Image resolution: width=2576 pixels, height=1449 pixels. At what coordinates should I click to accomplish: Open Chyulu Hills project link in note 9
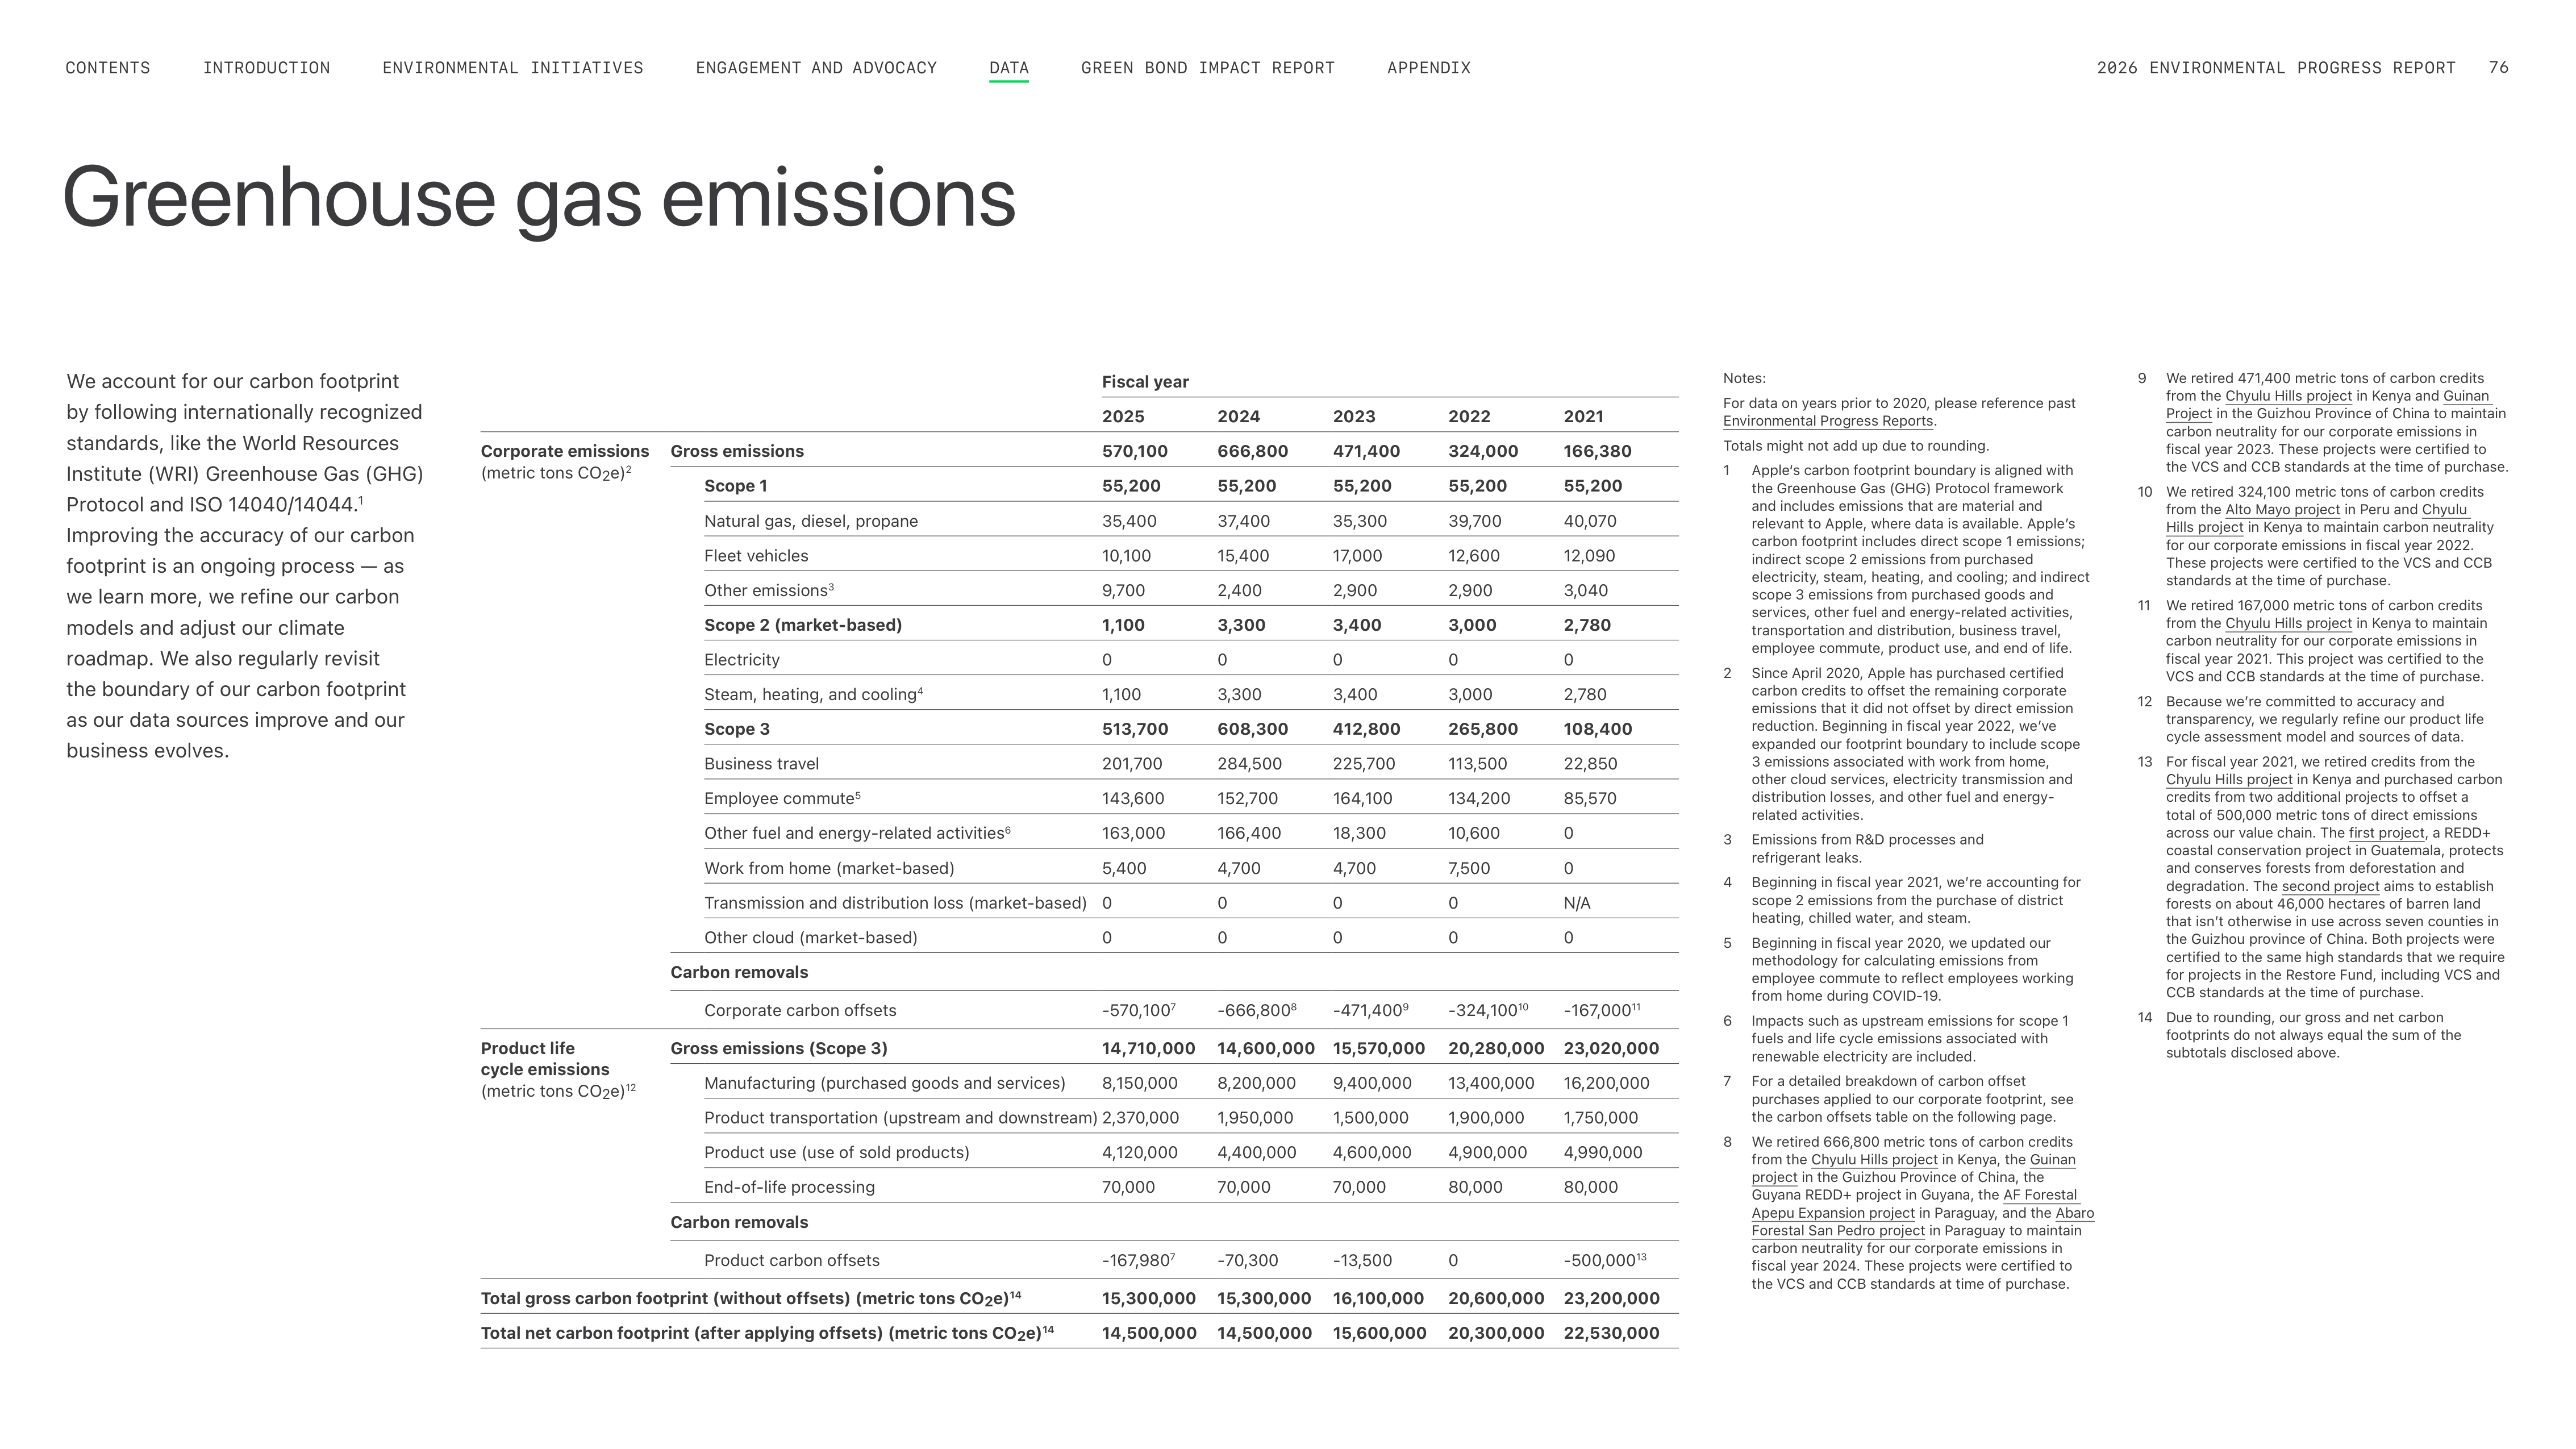(x=2289, y=397)
